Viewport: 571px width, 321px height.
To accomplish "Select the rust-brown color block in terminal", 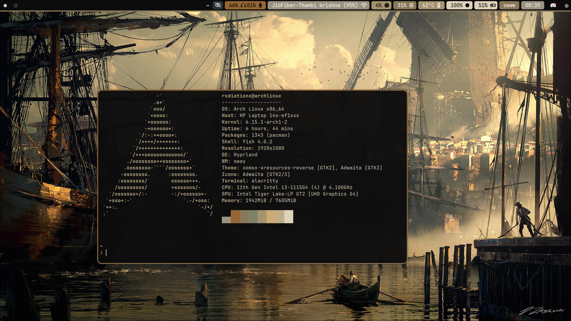I will (x=235, y=217).
